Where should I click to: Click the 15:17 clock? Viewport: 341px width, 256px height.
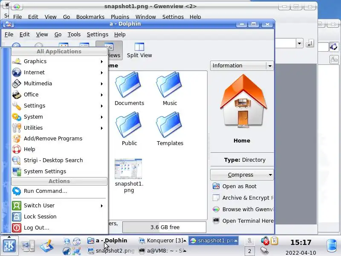(x=301, y=242)
